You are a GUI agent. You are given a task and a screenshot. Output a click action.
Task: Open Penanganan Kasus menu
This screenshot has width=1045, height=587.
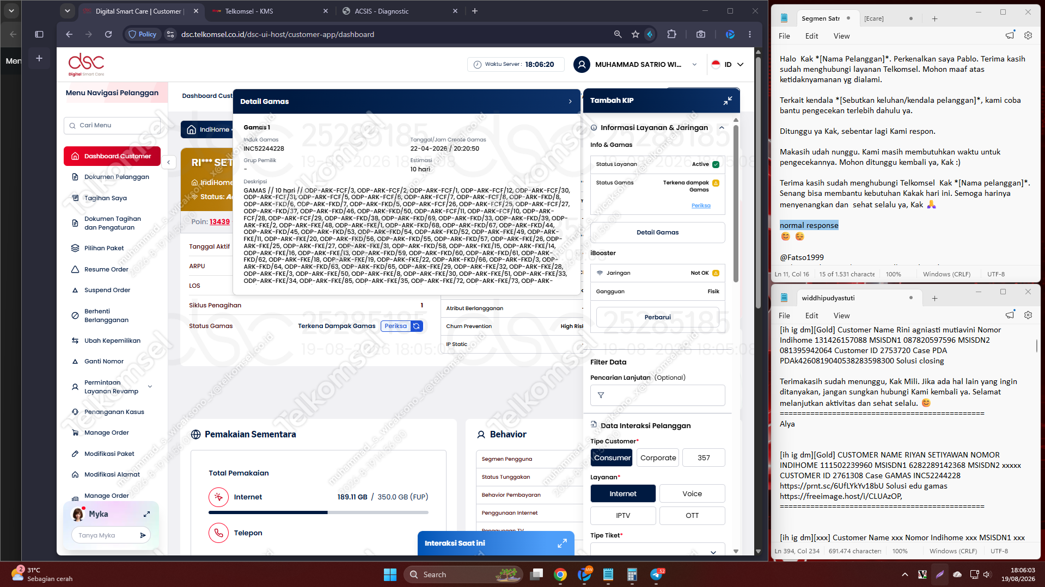(114, 412)
